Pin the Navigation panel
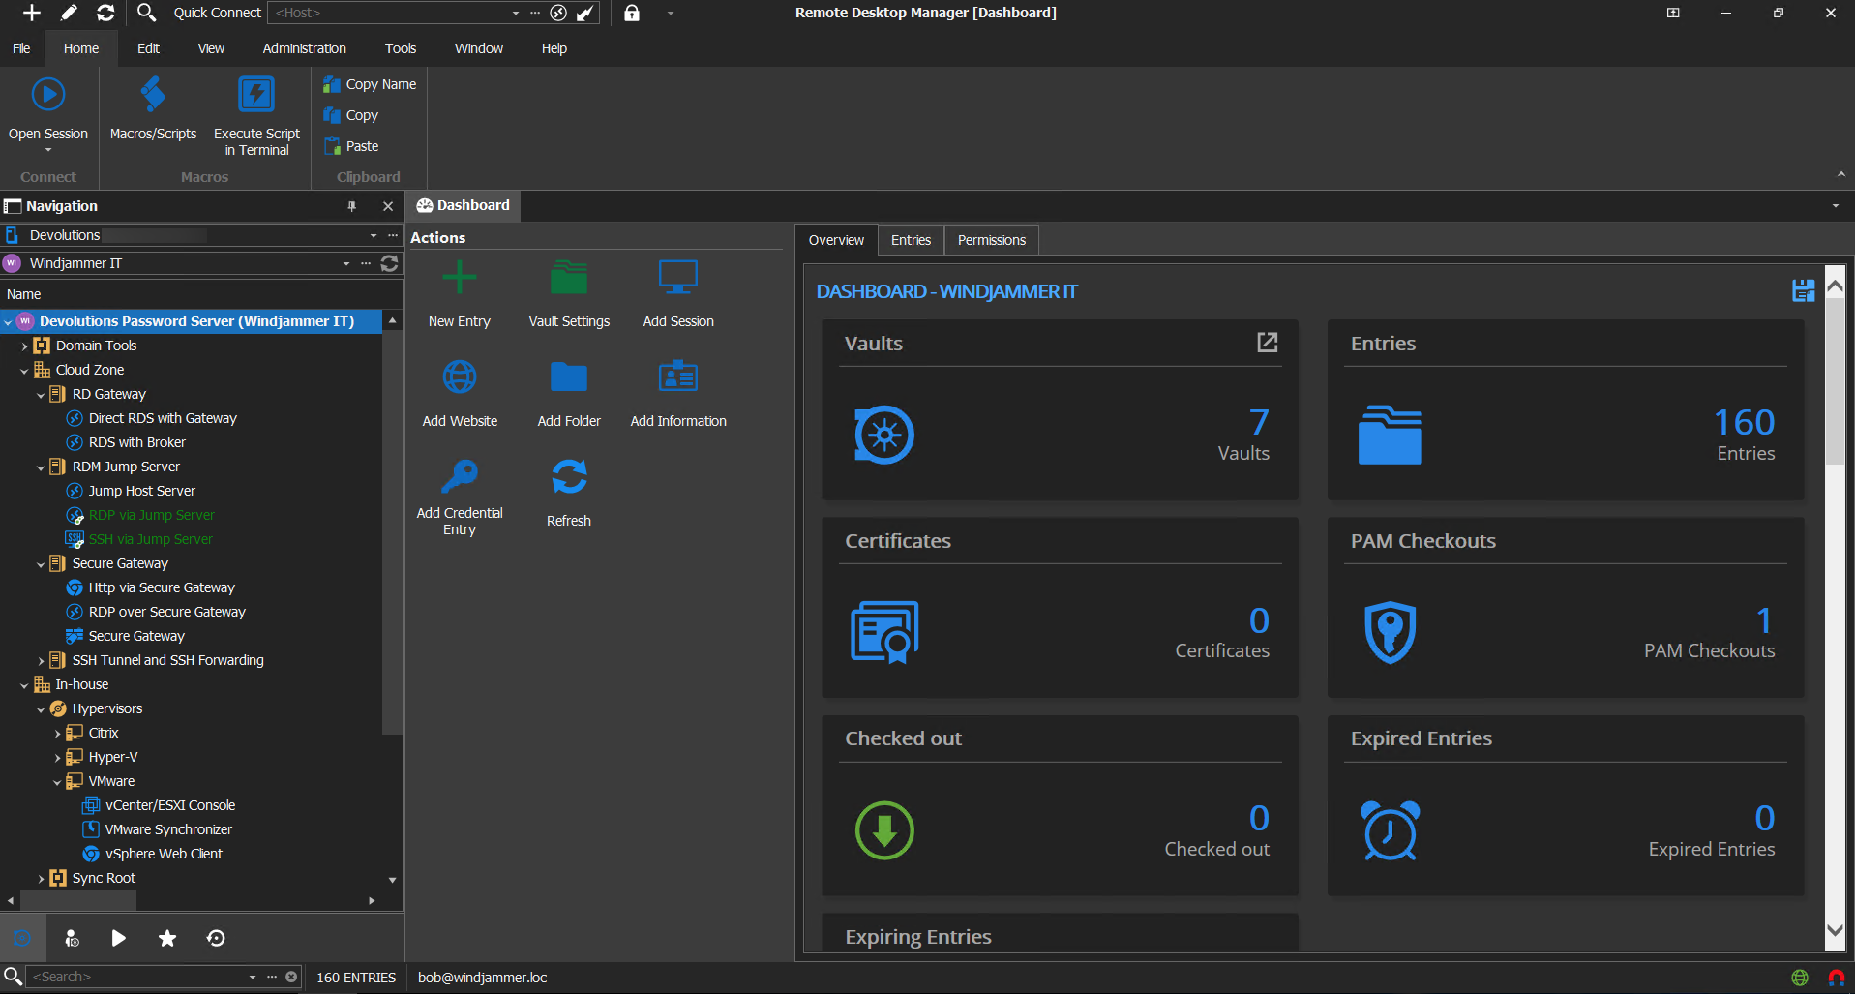Image resolution: width=1855 pixels, height=994 pixels. tap(352, 206)
